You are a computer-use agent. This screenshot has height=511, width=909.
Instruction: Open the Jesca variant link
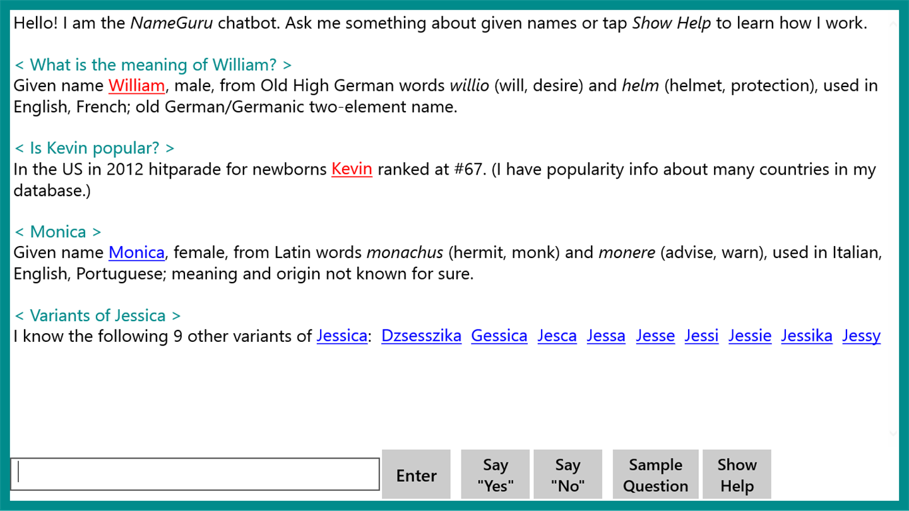tap(557, 336)
